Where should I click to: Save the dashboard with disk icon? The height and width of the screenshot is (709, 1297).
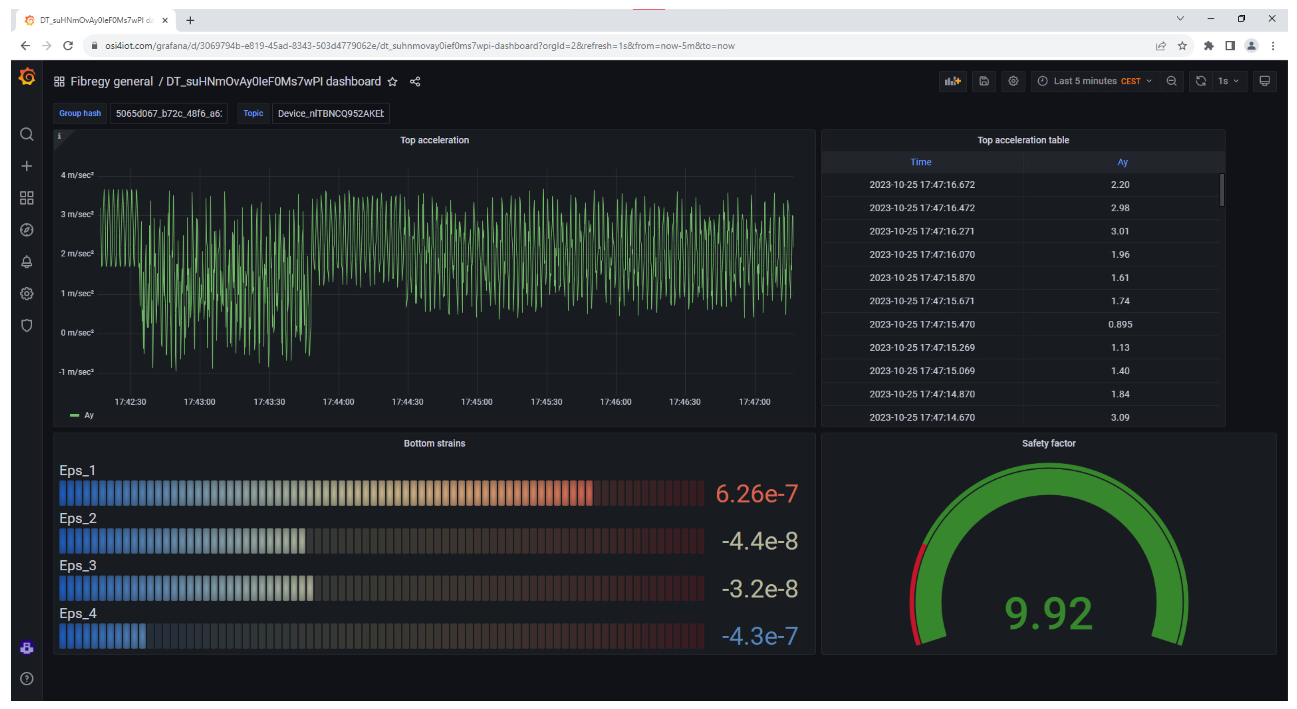click(984, 81)
